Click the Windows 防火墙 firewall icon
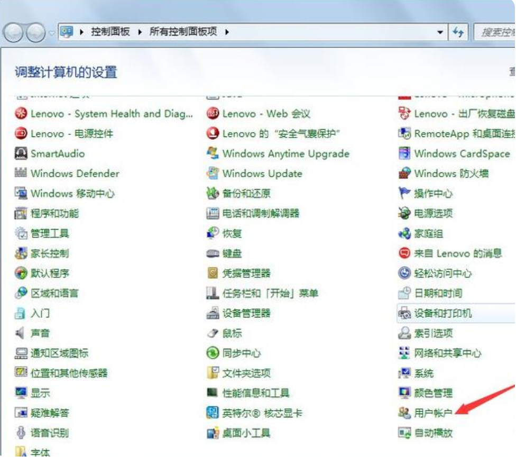 click(404, 174)
